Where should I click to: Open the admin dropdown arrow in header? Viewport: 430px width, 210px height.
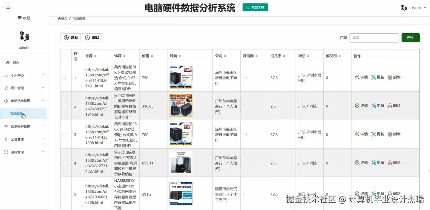pyautogui.click(x=424, y=7)
